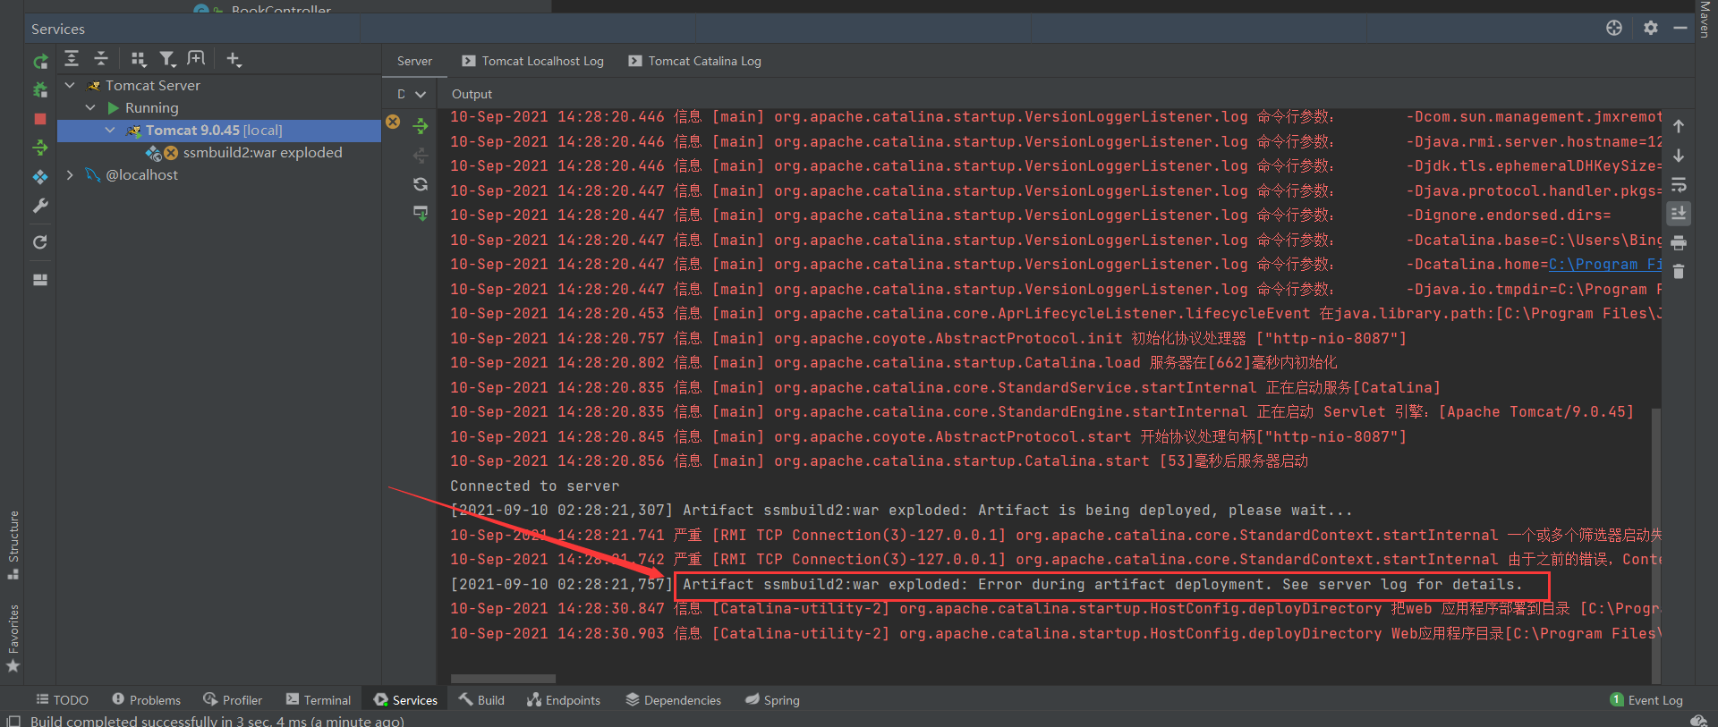Open the Spring tool window
The width and height of the screenshot is (1718, 727).
772,700
